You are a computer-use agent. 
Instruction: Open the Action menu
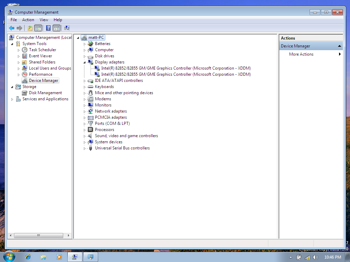pos(28,20)
